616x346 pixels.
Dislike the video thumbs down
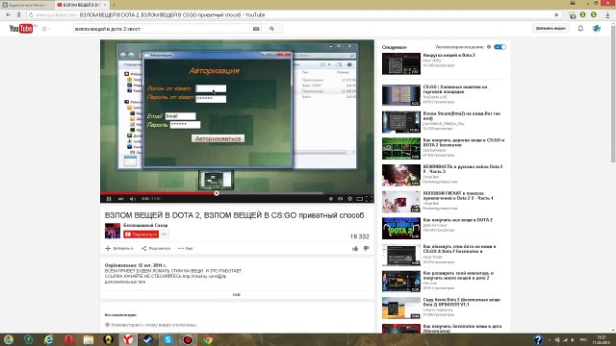pos(366,248)
